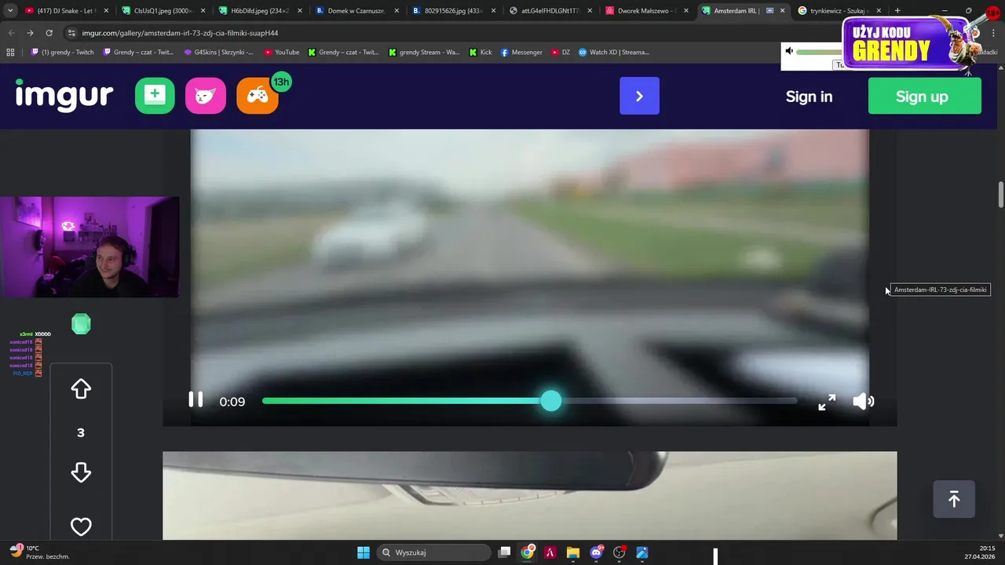Open the weather widget showing 10°C
Screen dimensions: 1005x565
coord(39,552)
